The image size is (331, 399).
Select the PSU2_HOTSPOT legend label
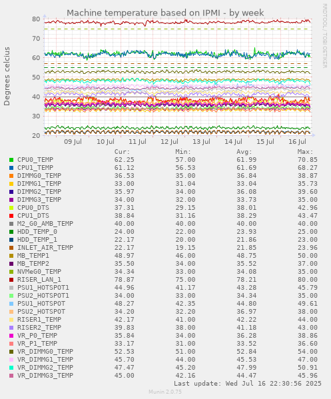[41, 312]
